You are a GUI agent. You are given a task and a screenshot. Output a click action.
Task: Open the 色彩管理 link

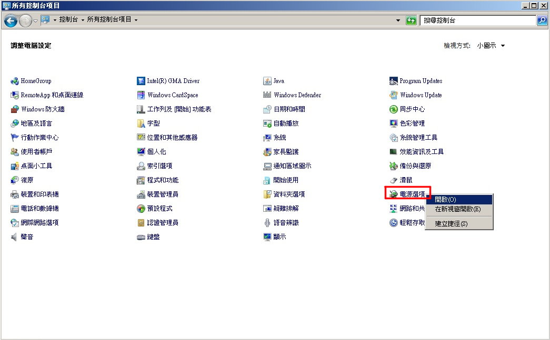click(x=412, y=123)
